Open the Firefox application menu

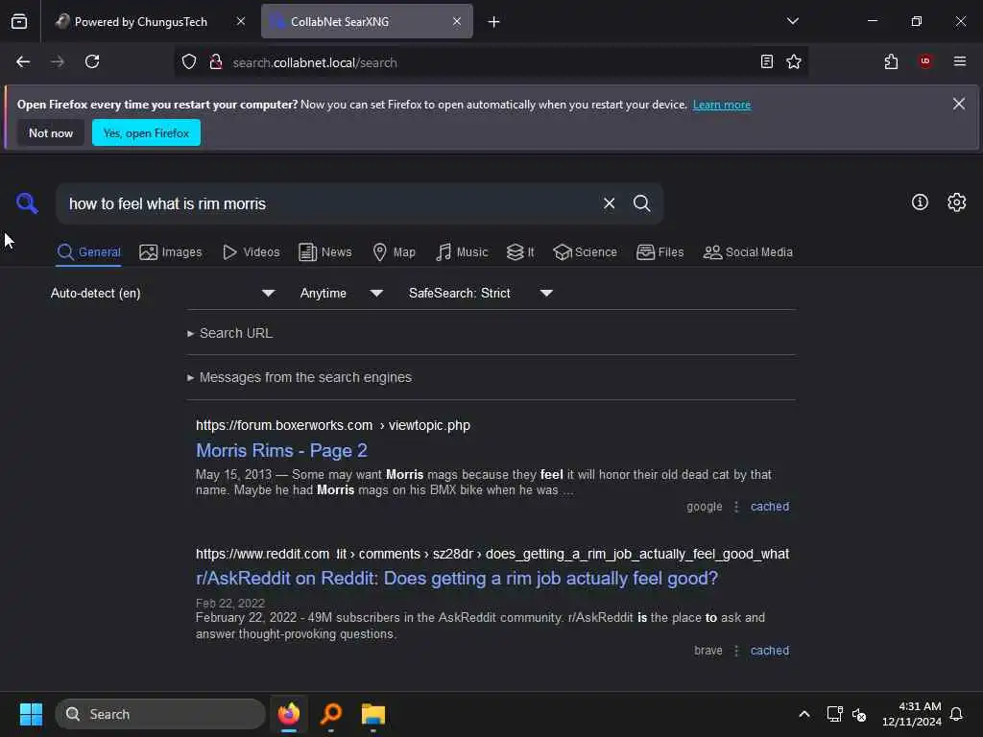959,61
